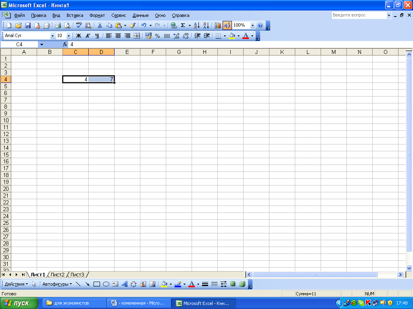
Task: Sort descending Я to A
Action: point(206,25)
